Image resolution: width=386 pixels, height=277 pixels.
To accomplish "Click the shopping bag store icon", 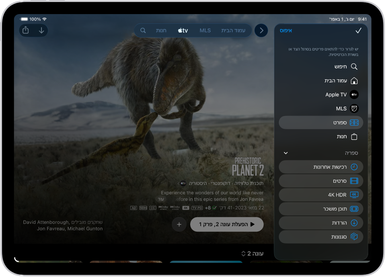I will [354, 136].
